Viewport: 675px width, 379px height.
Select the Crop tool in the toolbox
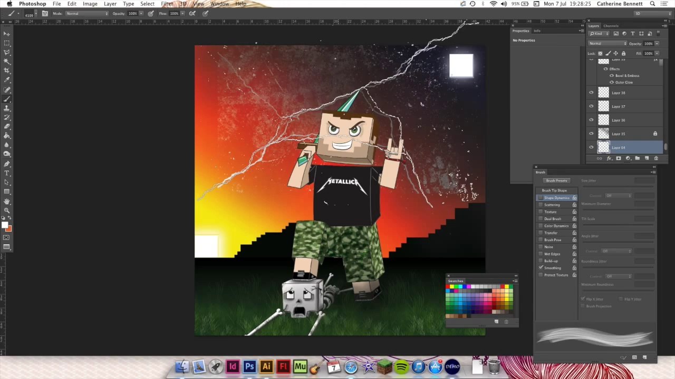pos(7,71)
